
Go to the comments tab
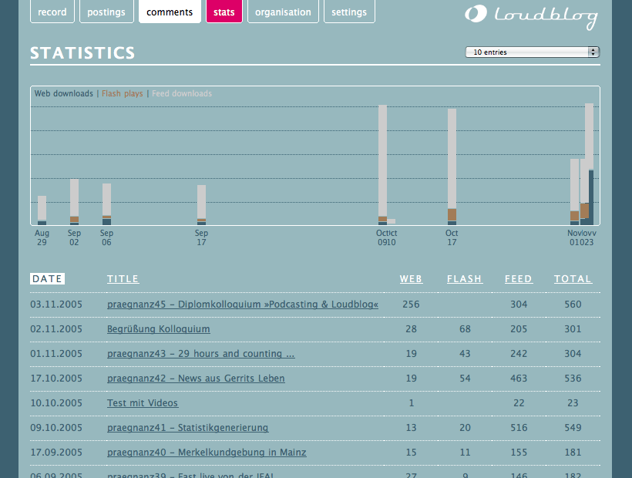(170, 12)
